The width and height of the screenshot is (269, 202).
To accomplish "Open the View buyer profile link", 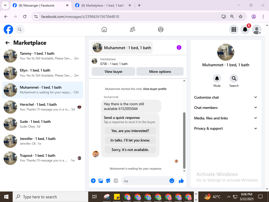I will [155, 89].
